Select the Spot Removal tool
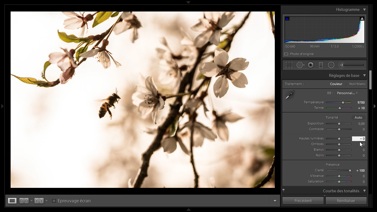Image resolution: width=377 pixels, height=212 pixels. click(300, 65)
